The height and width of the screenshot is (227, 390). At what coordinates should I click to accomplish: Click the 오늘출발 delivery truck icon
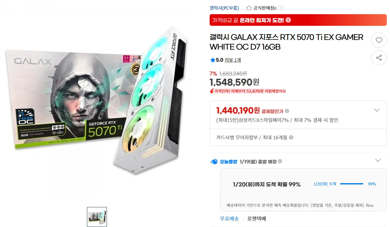point(214,162)
